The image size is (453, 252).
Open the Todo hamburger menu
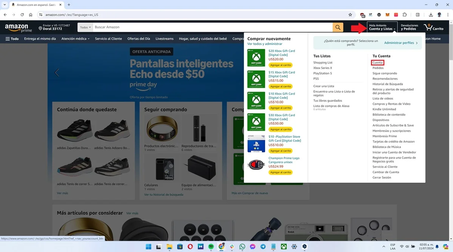pos(11,38)
